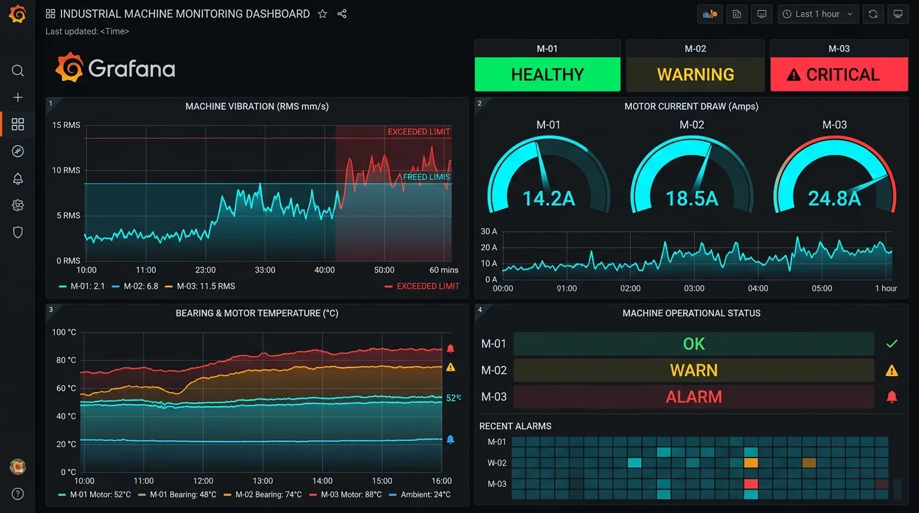Toggle M-03: 11.5 RMS legend series

200,287
